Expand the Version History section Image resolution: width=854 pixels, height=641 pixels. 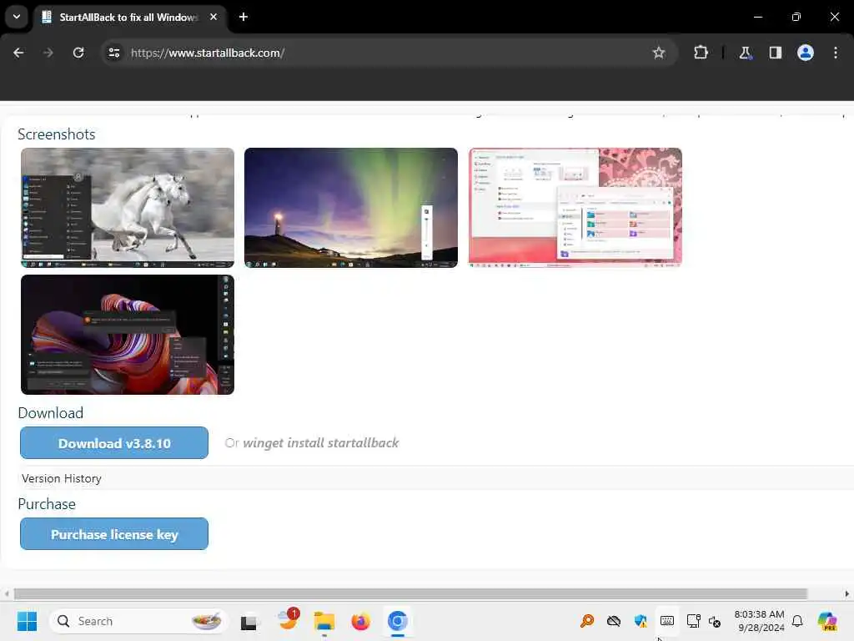pyautogui.click(x=62, y=478)
